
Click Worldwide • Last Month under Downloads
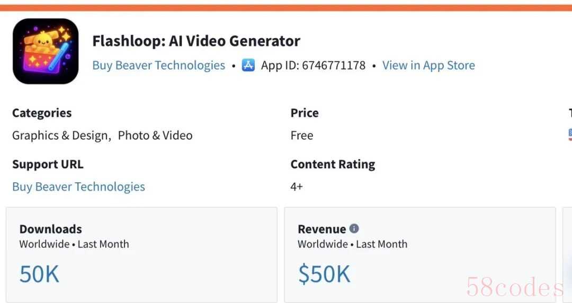(74, 244)
